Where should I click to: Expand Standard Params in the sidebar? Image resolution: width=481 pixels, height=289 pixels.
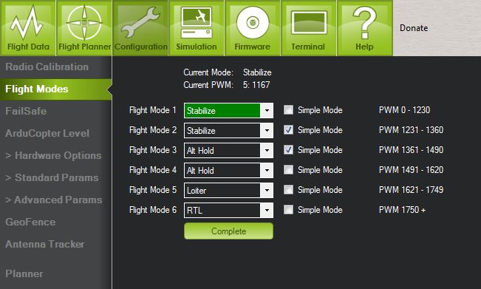point(52,177)
